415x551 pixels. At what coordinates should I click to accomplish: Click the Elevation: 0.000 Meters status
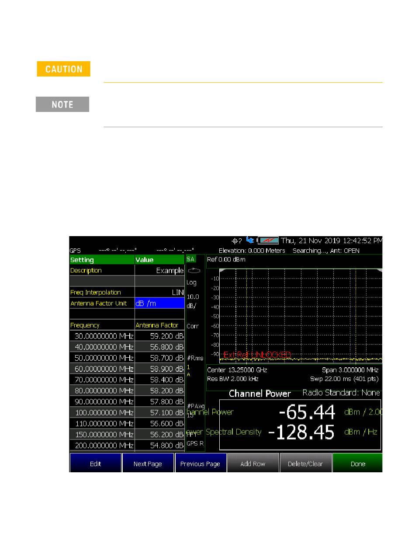(x=252, y=251)
